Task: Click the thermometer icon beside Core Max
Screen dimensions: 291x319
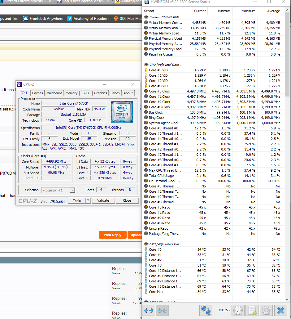Action: tap(146, 291)
